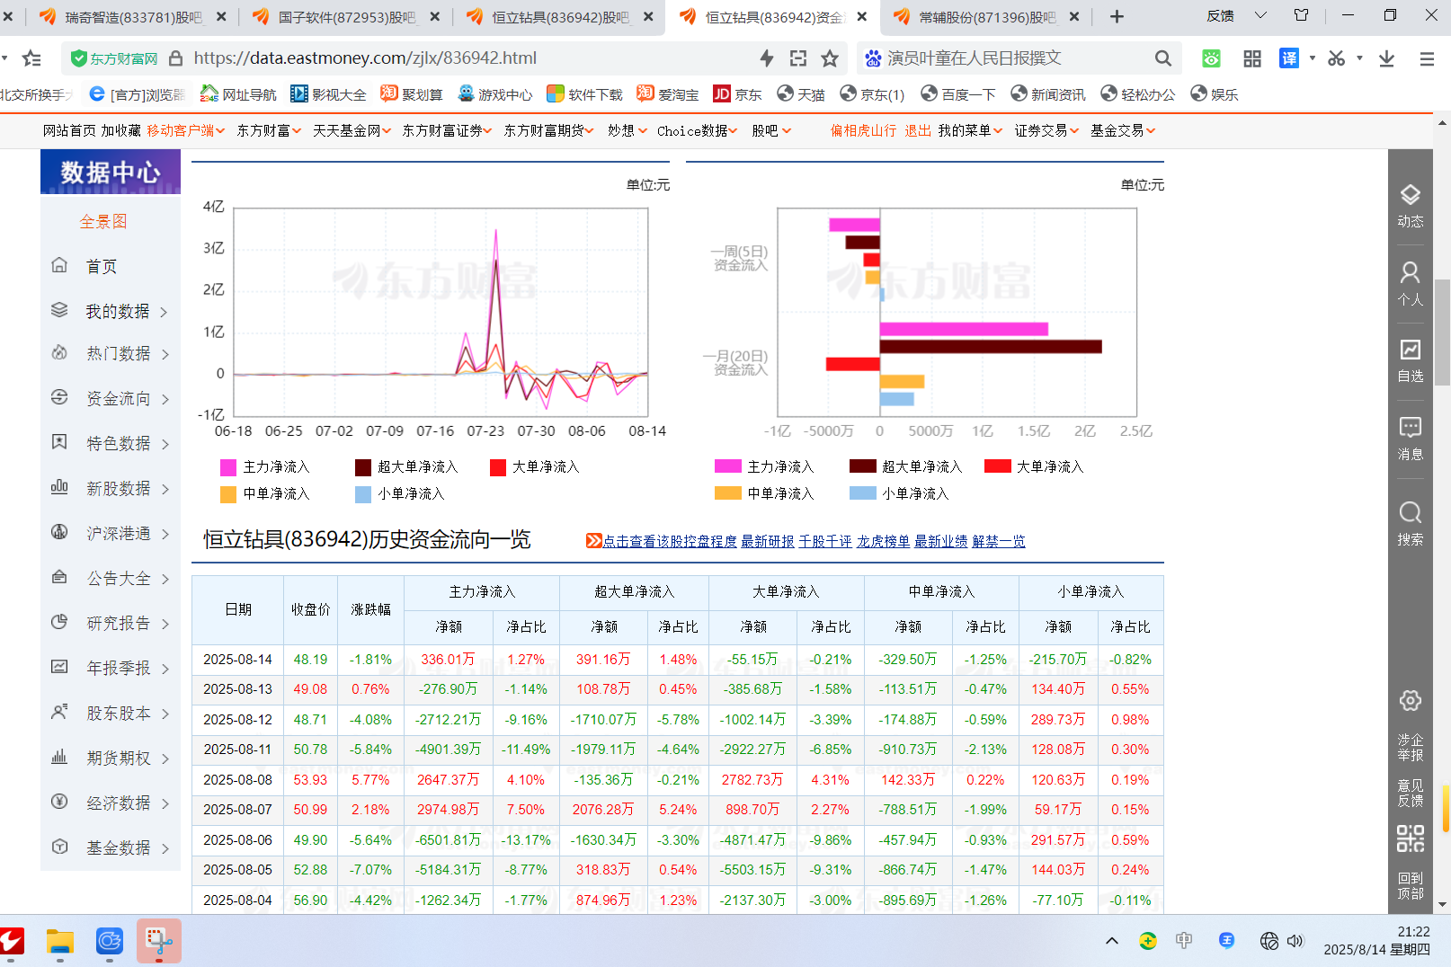The image size is (1451, 967).
Task: Click the page vertical scrollbar thumb
Action: click(1442, 333)
